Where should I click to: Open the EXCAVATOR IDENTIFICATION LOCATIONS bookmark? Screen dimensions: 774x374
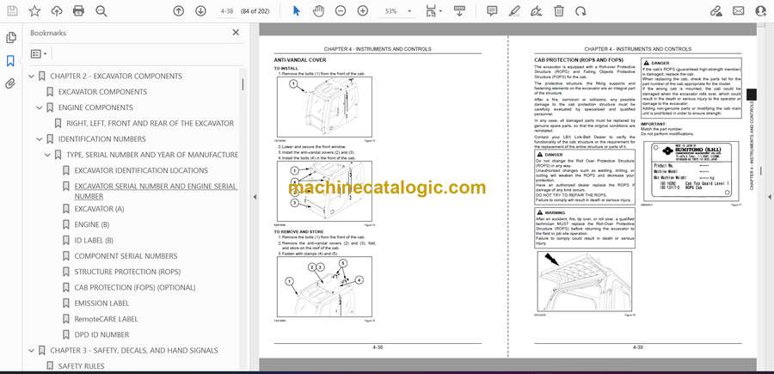coord(141,171)
